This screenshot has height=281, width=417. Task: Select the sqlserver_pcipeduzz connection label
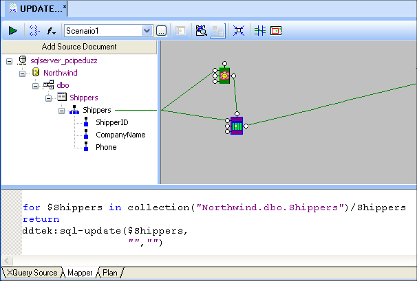64,61
